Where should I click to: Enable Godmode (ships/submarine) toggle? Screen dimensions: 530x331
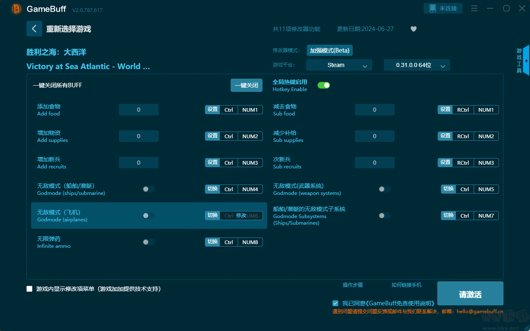pos(149,189)
